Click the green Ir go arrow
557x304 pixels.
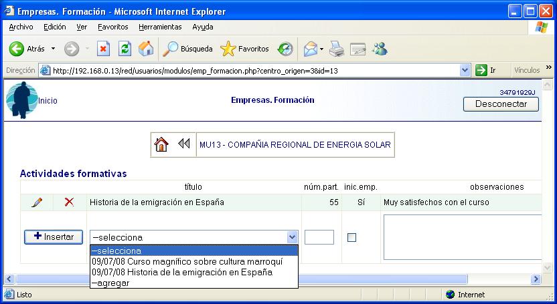pos(481,70)
